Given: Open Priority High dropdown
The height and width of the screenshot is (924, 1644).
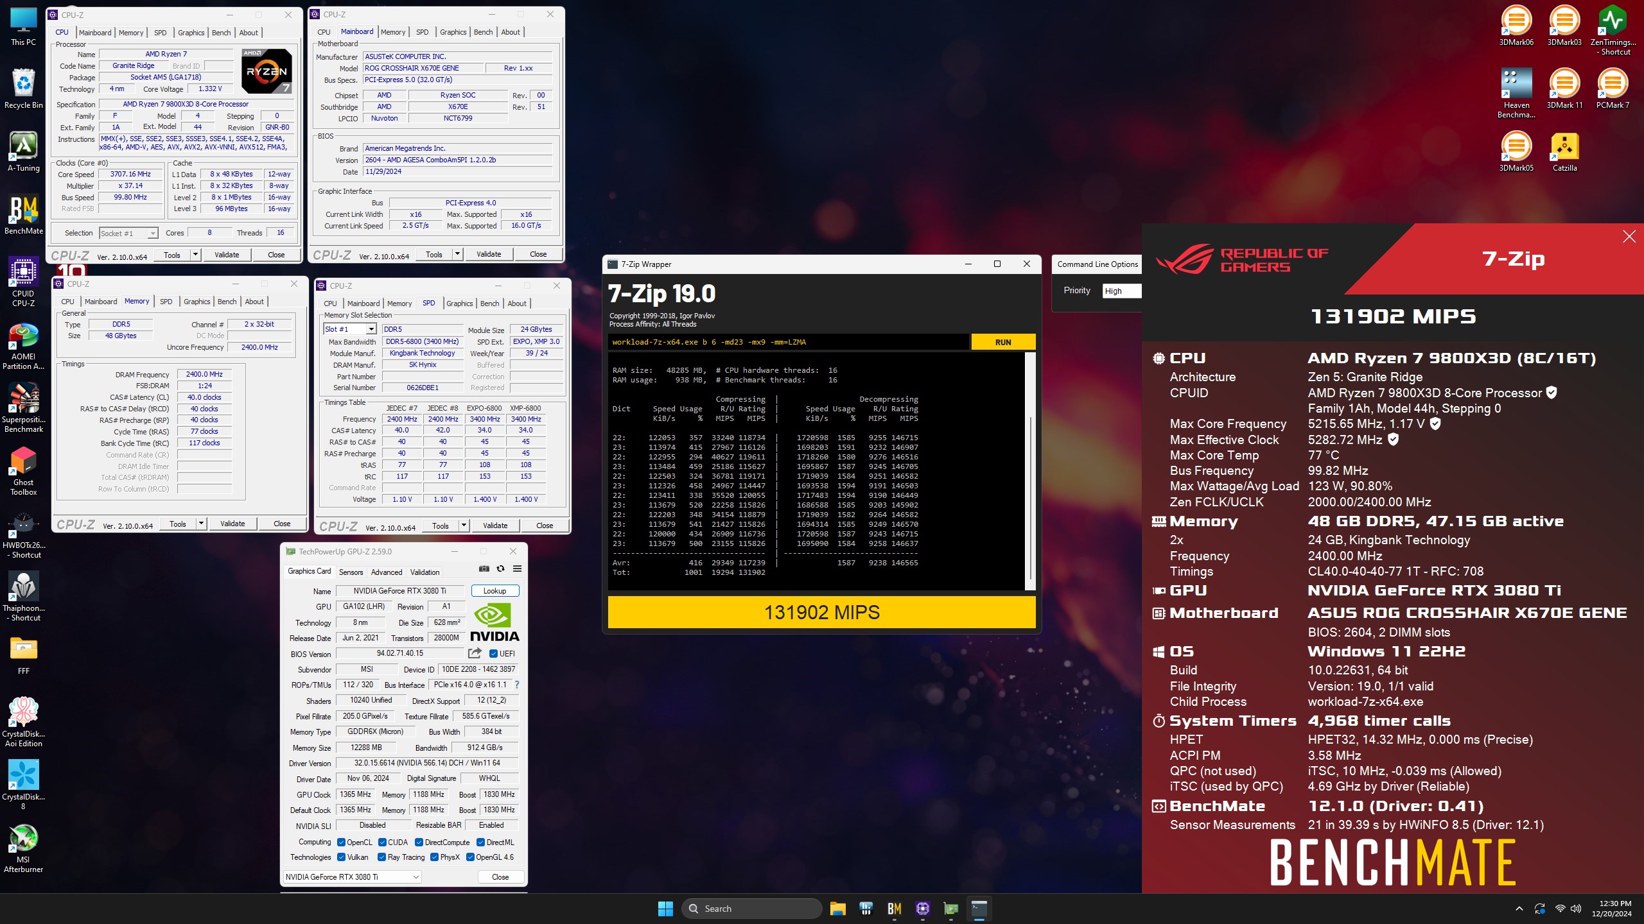Looking at the screenshot, I should [1121, 291].
